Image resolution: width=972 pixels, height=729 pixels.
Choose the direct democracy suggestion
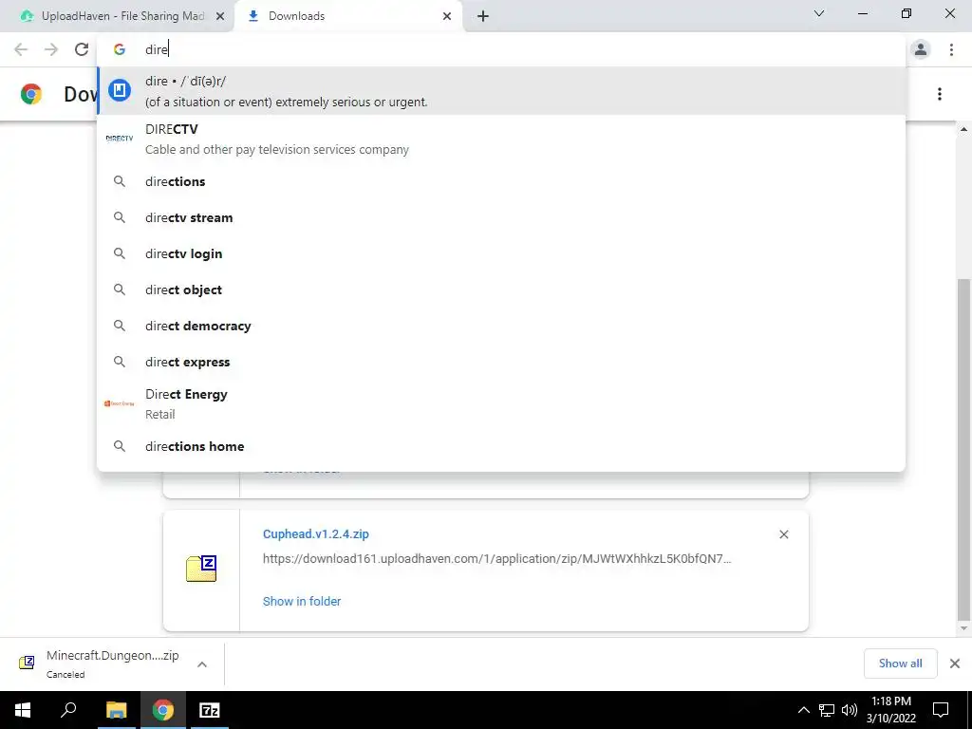501,326
